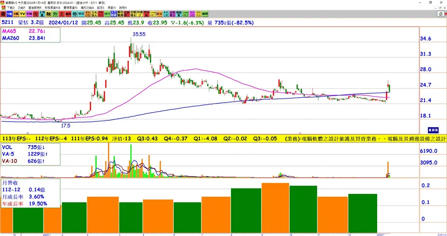Image resolution: width=447 pixels, height=236 pixels.
Task: Open the 下載D menu
Action: pyautogui.click(x=11, y=8)
